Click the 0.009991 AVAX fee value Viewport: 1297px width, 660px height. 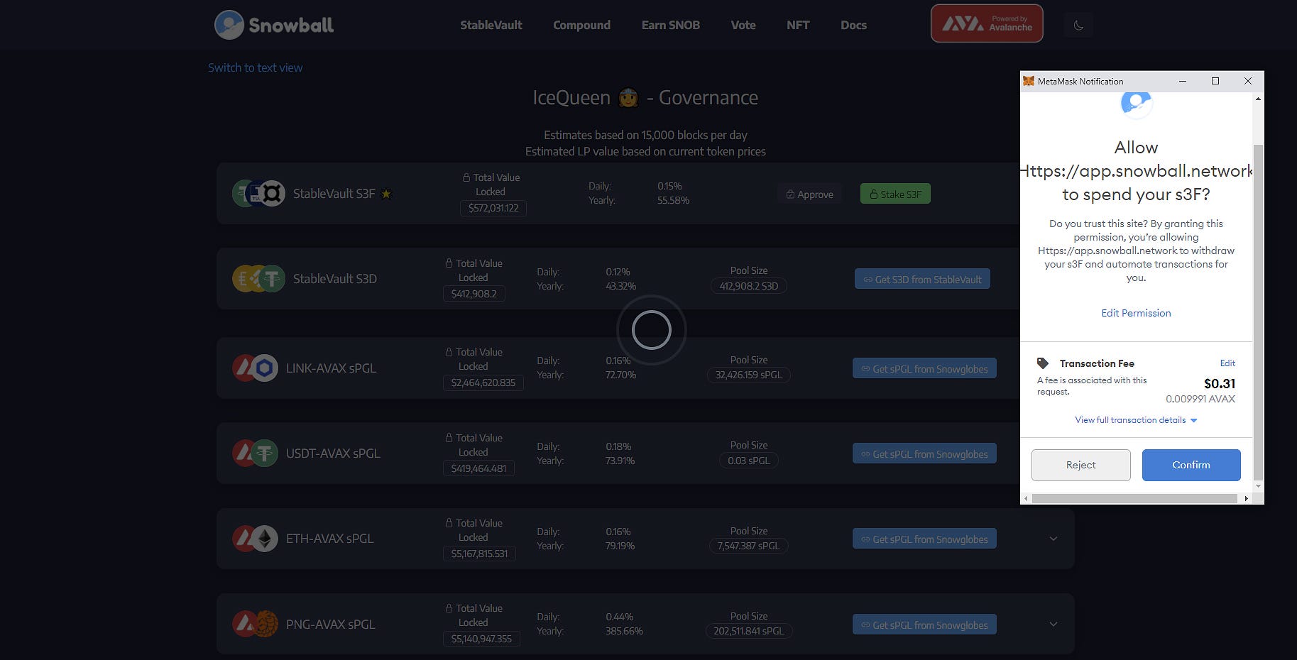pyautogui.click(x=1200, y=399)
